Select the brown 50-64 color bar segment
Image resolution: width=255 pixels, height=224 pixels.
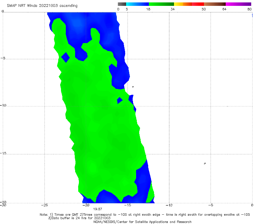[215, 4]
